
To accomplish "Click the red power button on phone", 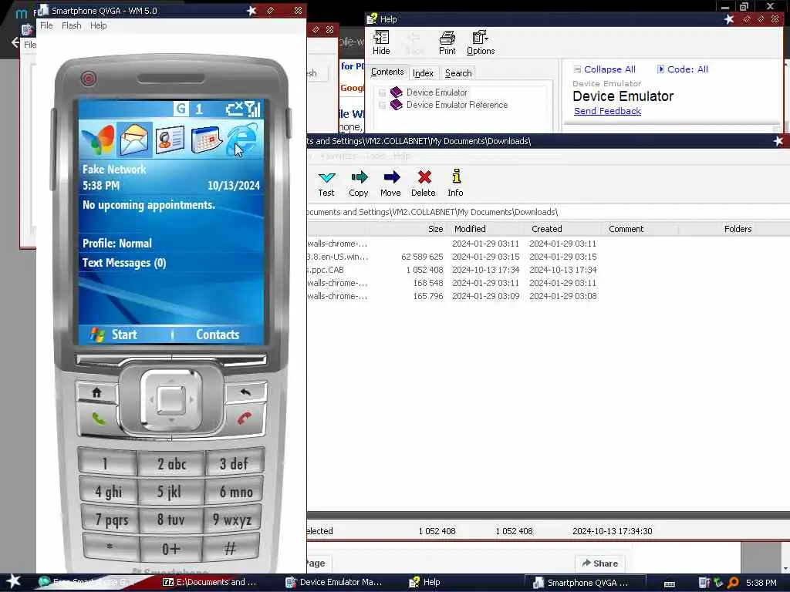I will [89, 79].
